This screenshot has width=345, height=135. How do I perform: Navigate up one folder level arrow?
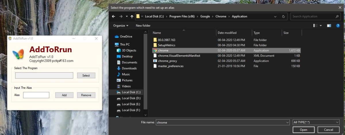[132, 16]
